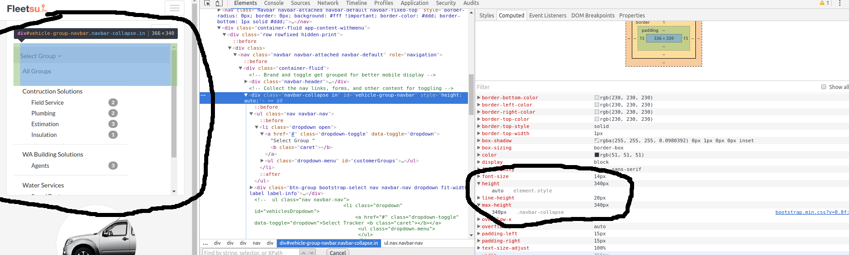Collapse the selected vehicle-group-navbar div node
The width and height of the screenshot is (849, 255).
tap(246, 95)
